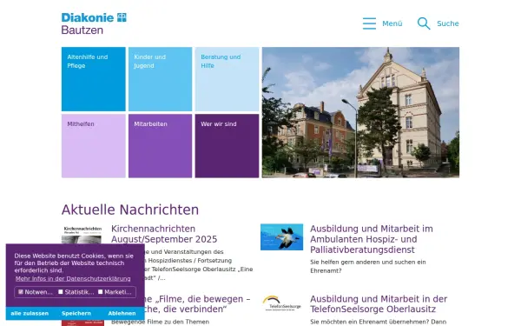The height and width of the screenshot is (326, 521).
Task: Open Ausbildung in der TelefonSeelsorge Oberlausitz article
Action: 379,304
